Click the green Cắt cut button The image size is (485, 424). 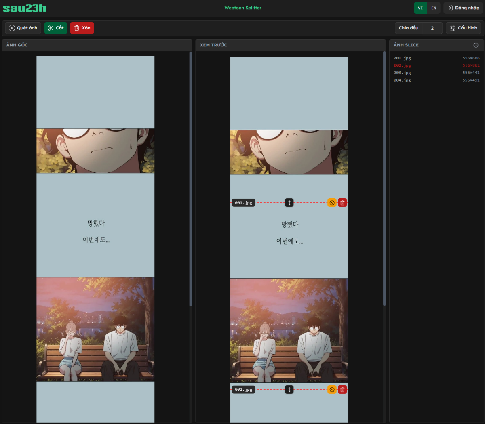pos(56,28)
